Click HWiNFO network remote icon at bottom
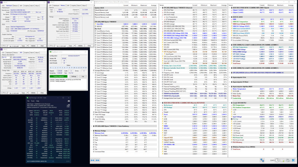298x167 pixels. (x=262, y=160)
